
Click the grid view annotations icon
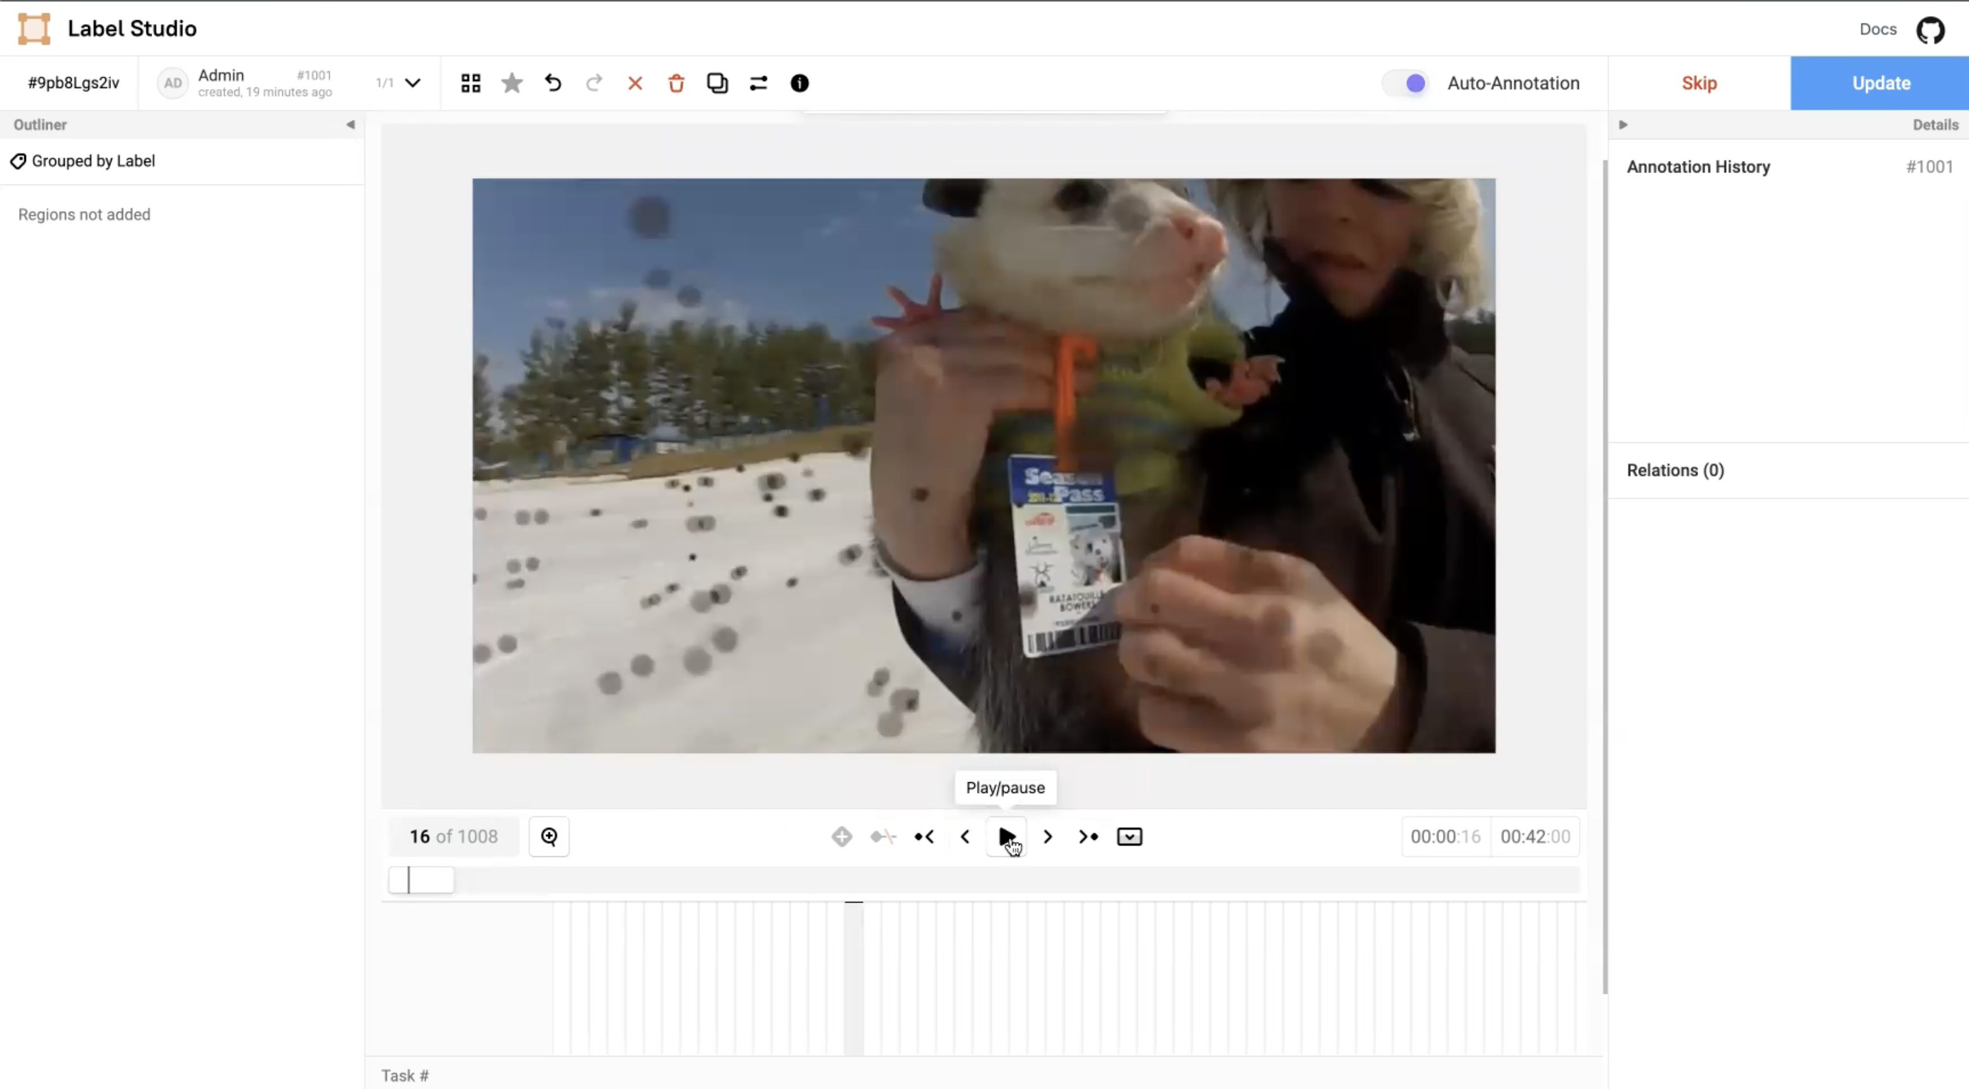click(471, 83)
